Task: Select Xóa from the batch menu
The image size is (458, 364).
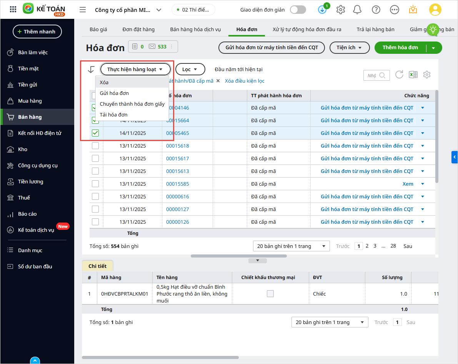Action: 104,82
